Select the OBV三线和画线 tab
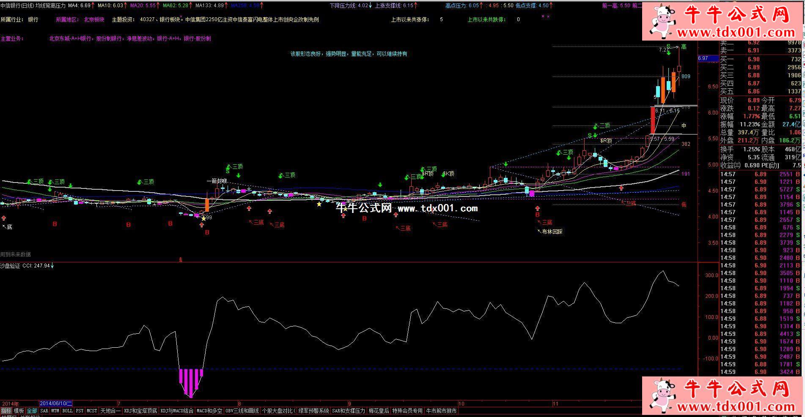Viewport: 805px width, 417px height. (242, 411)
